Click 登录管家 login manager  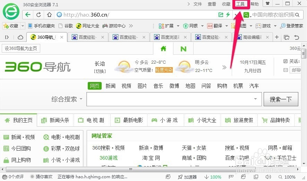tap(291, 26)
